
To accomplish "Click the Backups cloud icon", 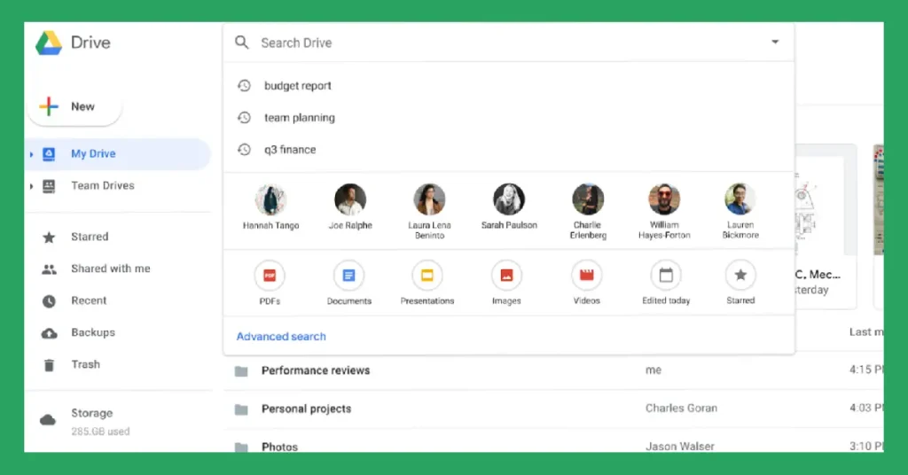I will point(50,333).
